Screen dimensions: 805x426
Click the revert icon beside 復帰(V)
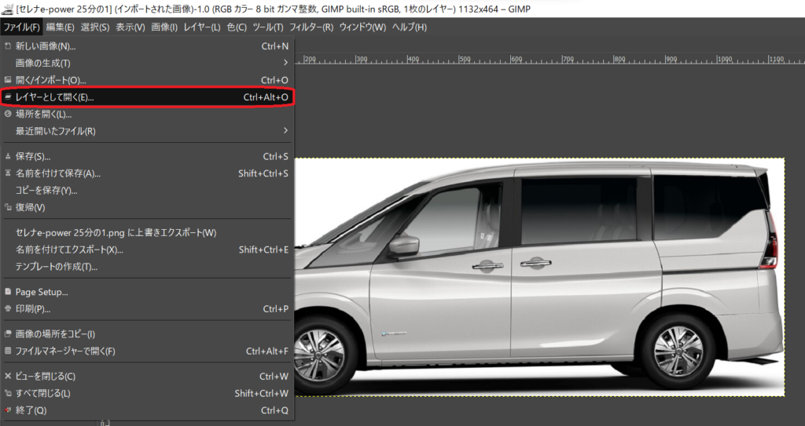(x=8, y=207)
